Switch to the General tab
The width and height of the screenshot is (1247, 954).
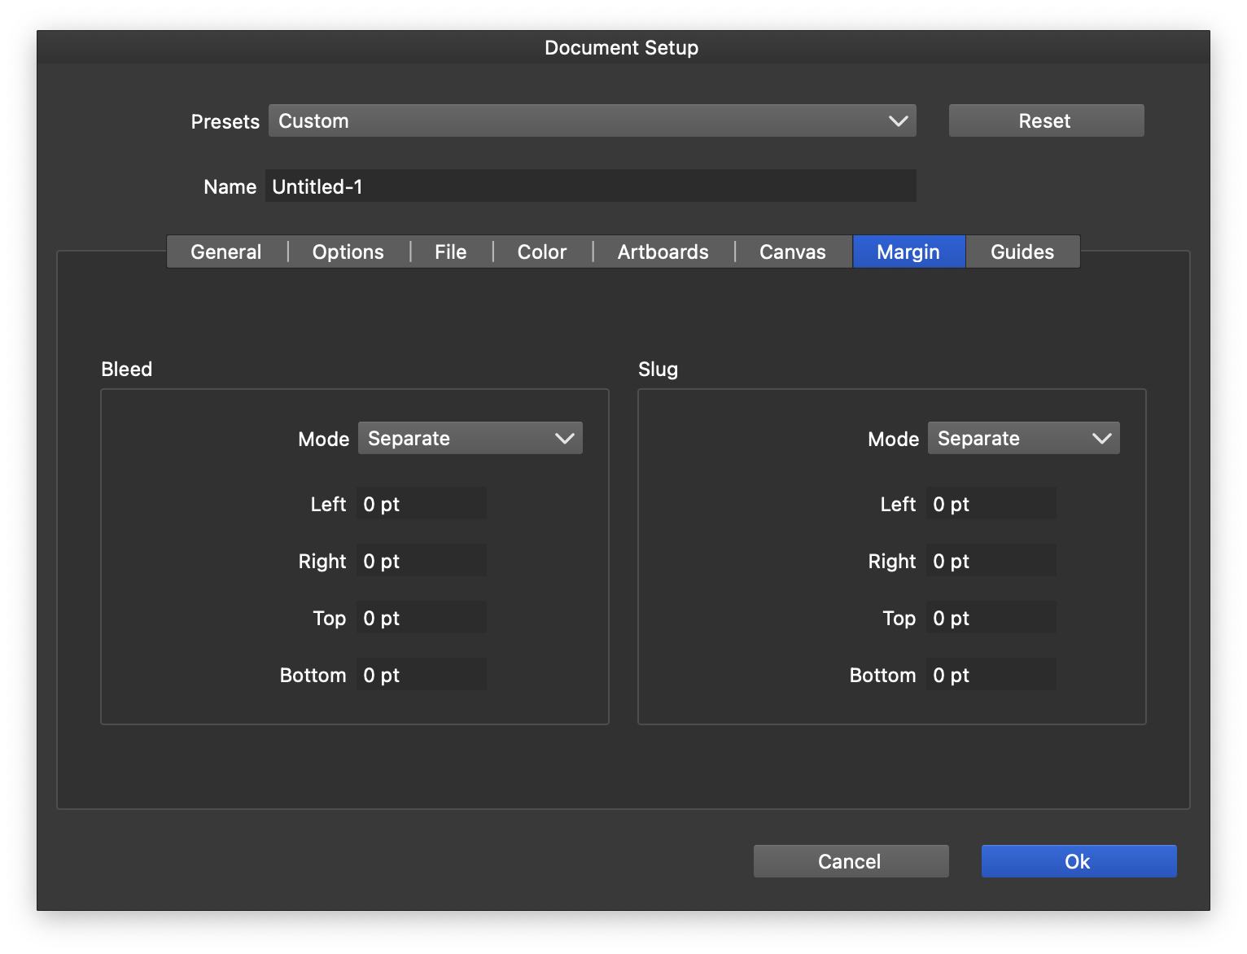[225, 252]
